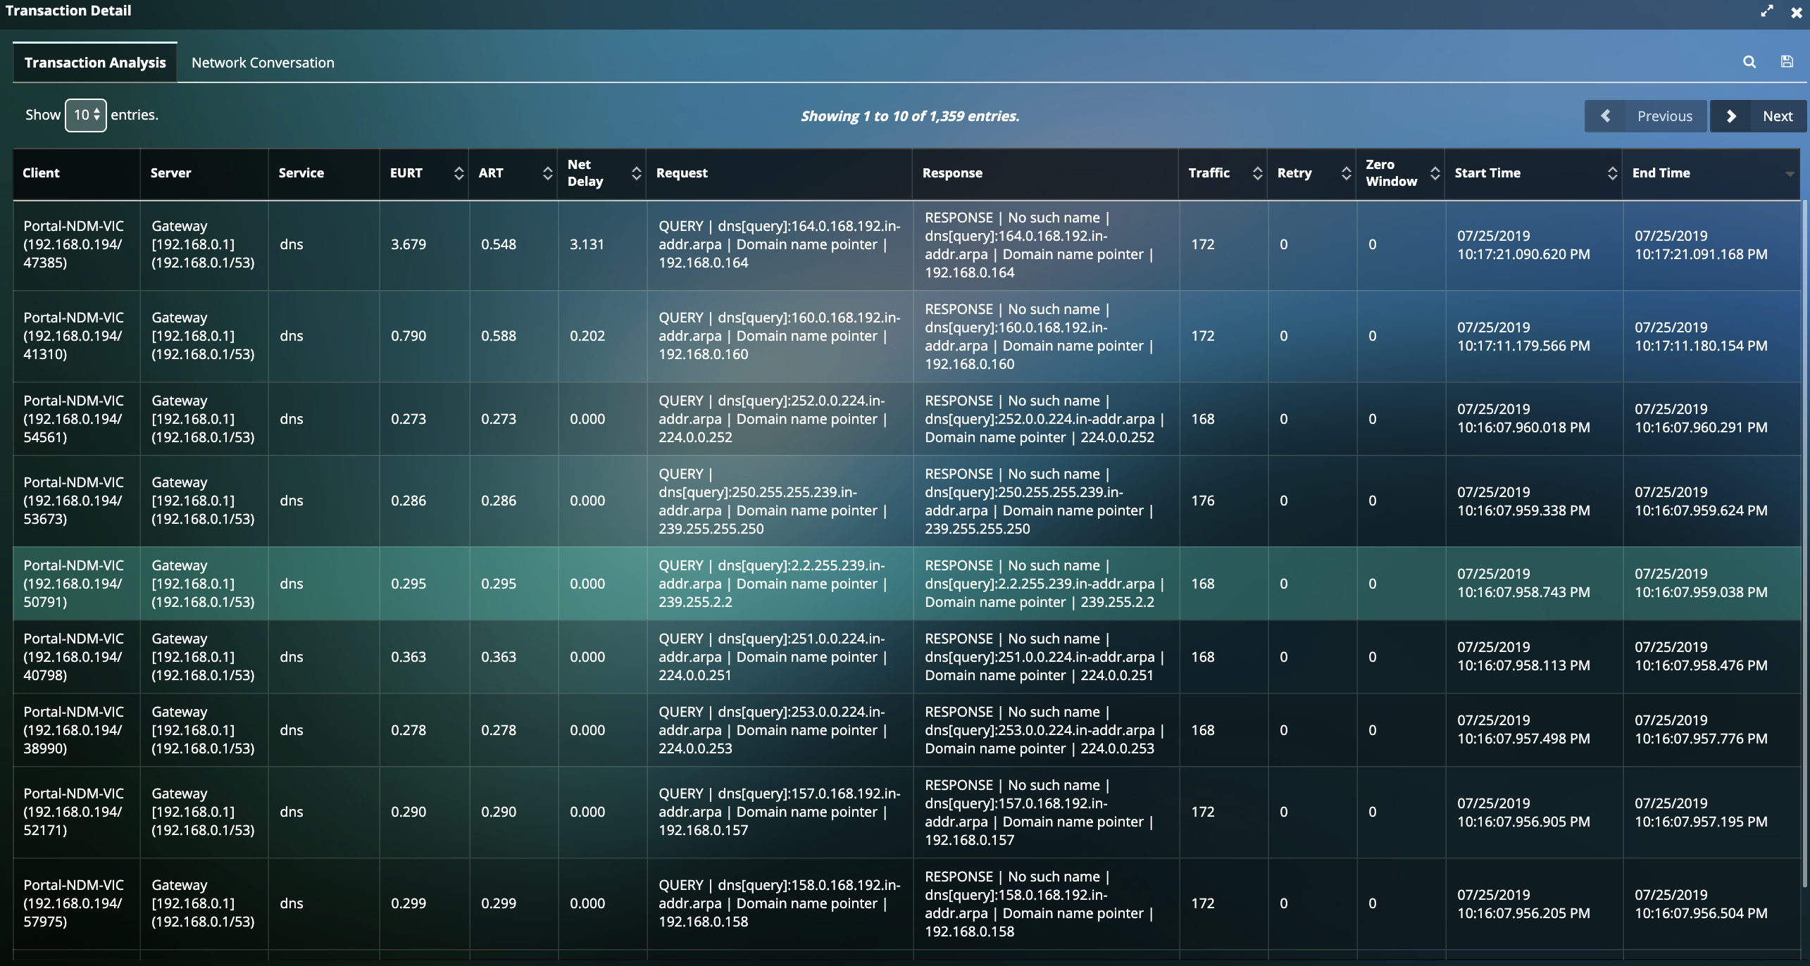
Task: Click the sort arrows on the EURT column
Action: click(458, 173)
